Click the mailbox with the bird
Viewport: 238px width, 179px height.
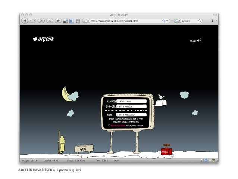coord(161,101)
